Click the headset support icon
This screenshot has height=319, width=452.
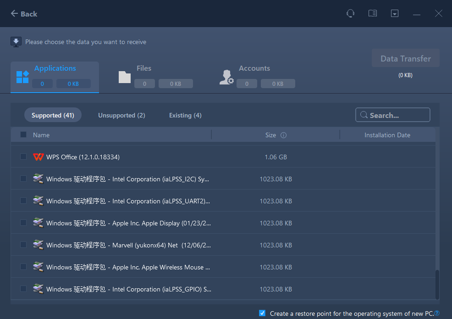pos(350,14)
